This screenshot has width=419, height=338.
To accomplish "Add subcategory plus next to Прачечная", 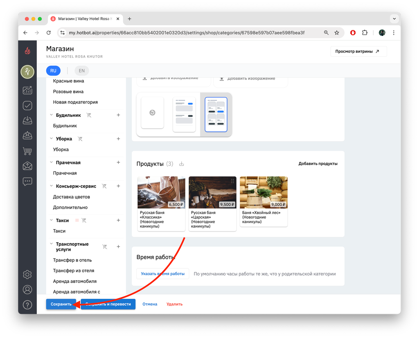I will click(x=118, y=162).
